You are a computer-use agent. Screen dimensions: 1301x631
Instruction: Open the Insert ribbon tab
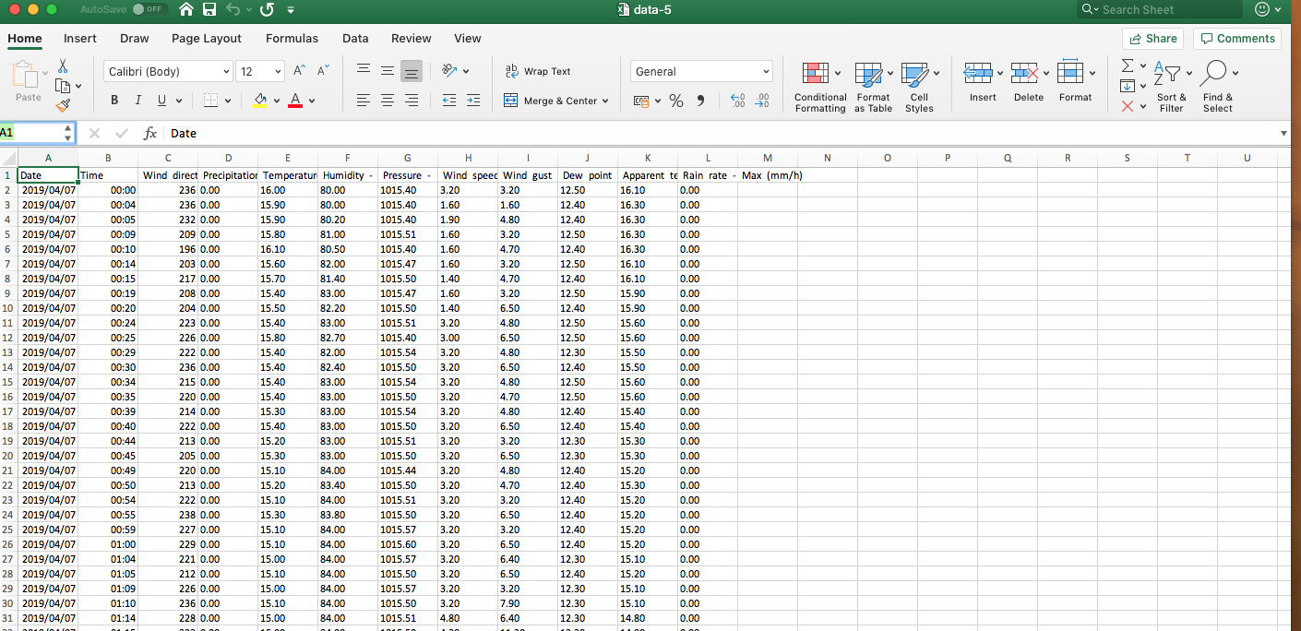[80, 38]
